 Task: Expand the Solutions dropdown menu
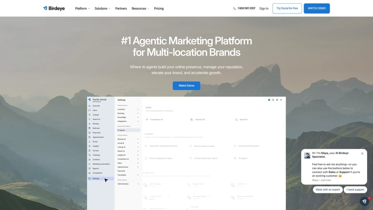103,8
